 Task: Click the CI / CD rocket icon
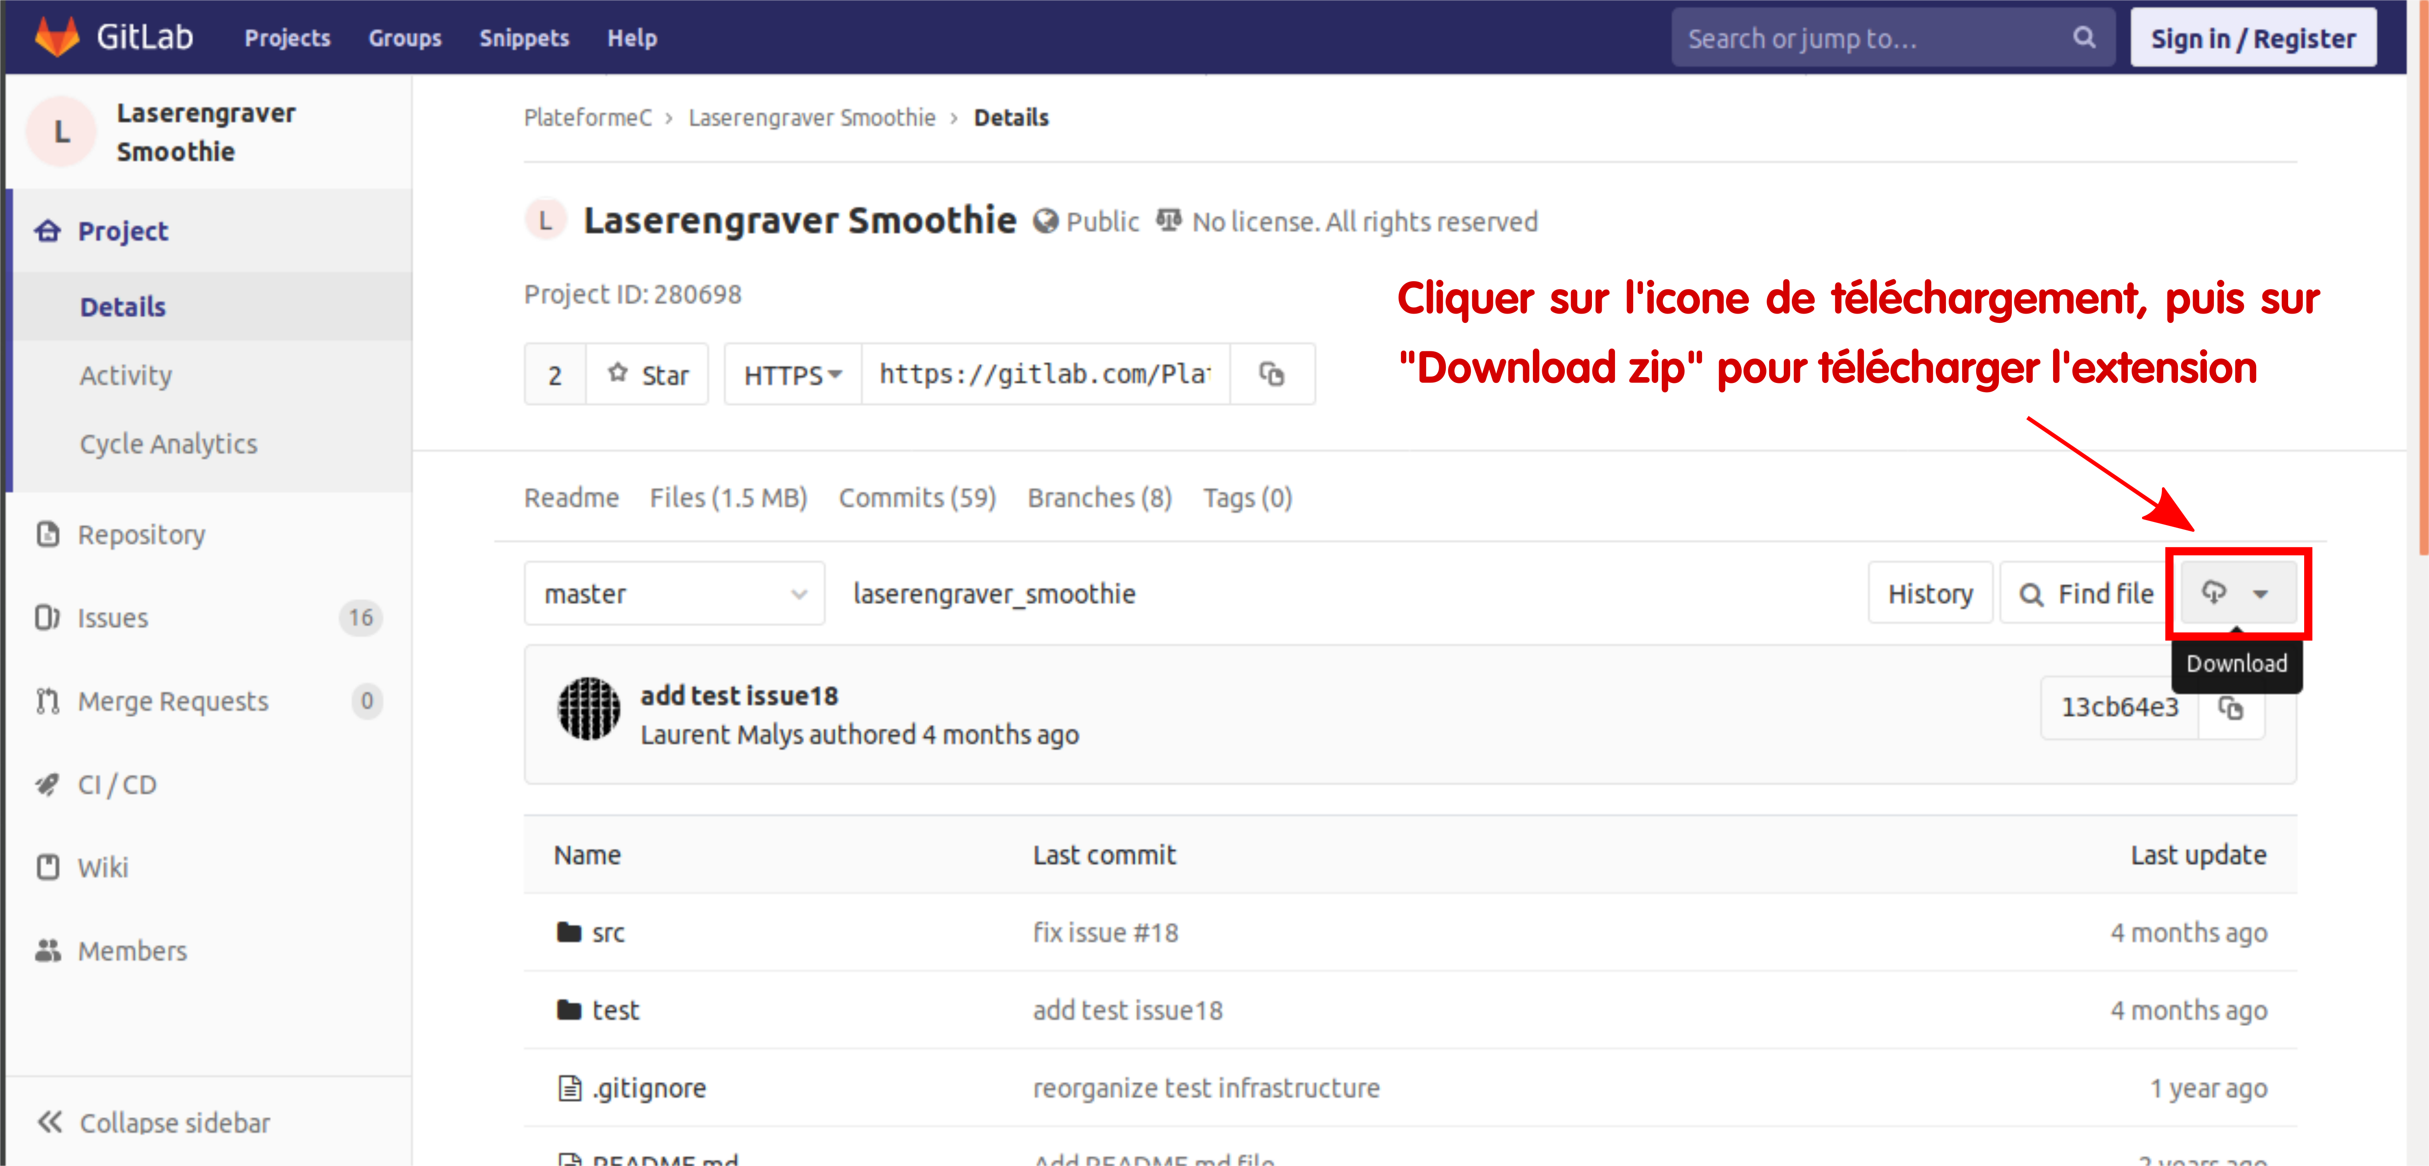pos(47,784)
